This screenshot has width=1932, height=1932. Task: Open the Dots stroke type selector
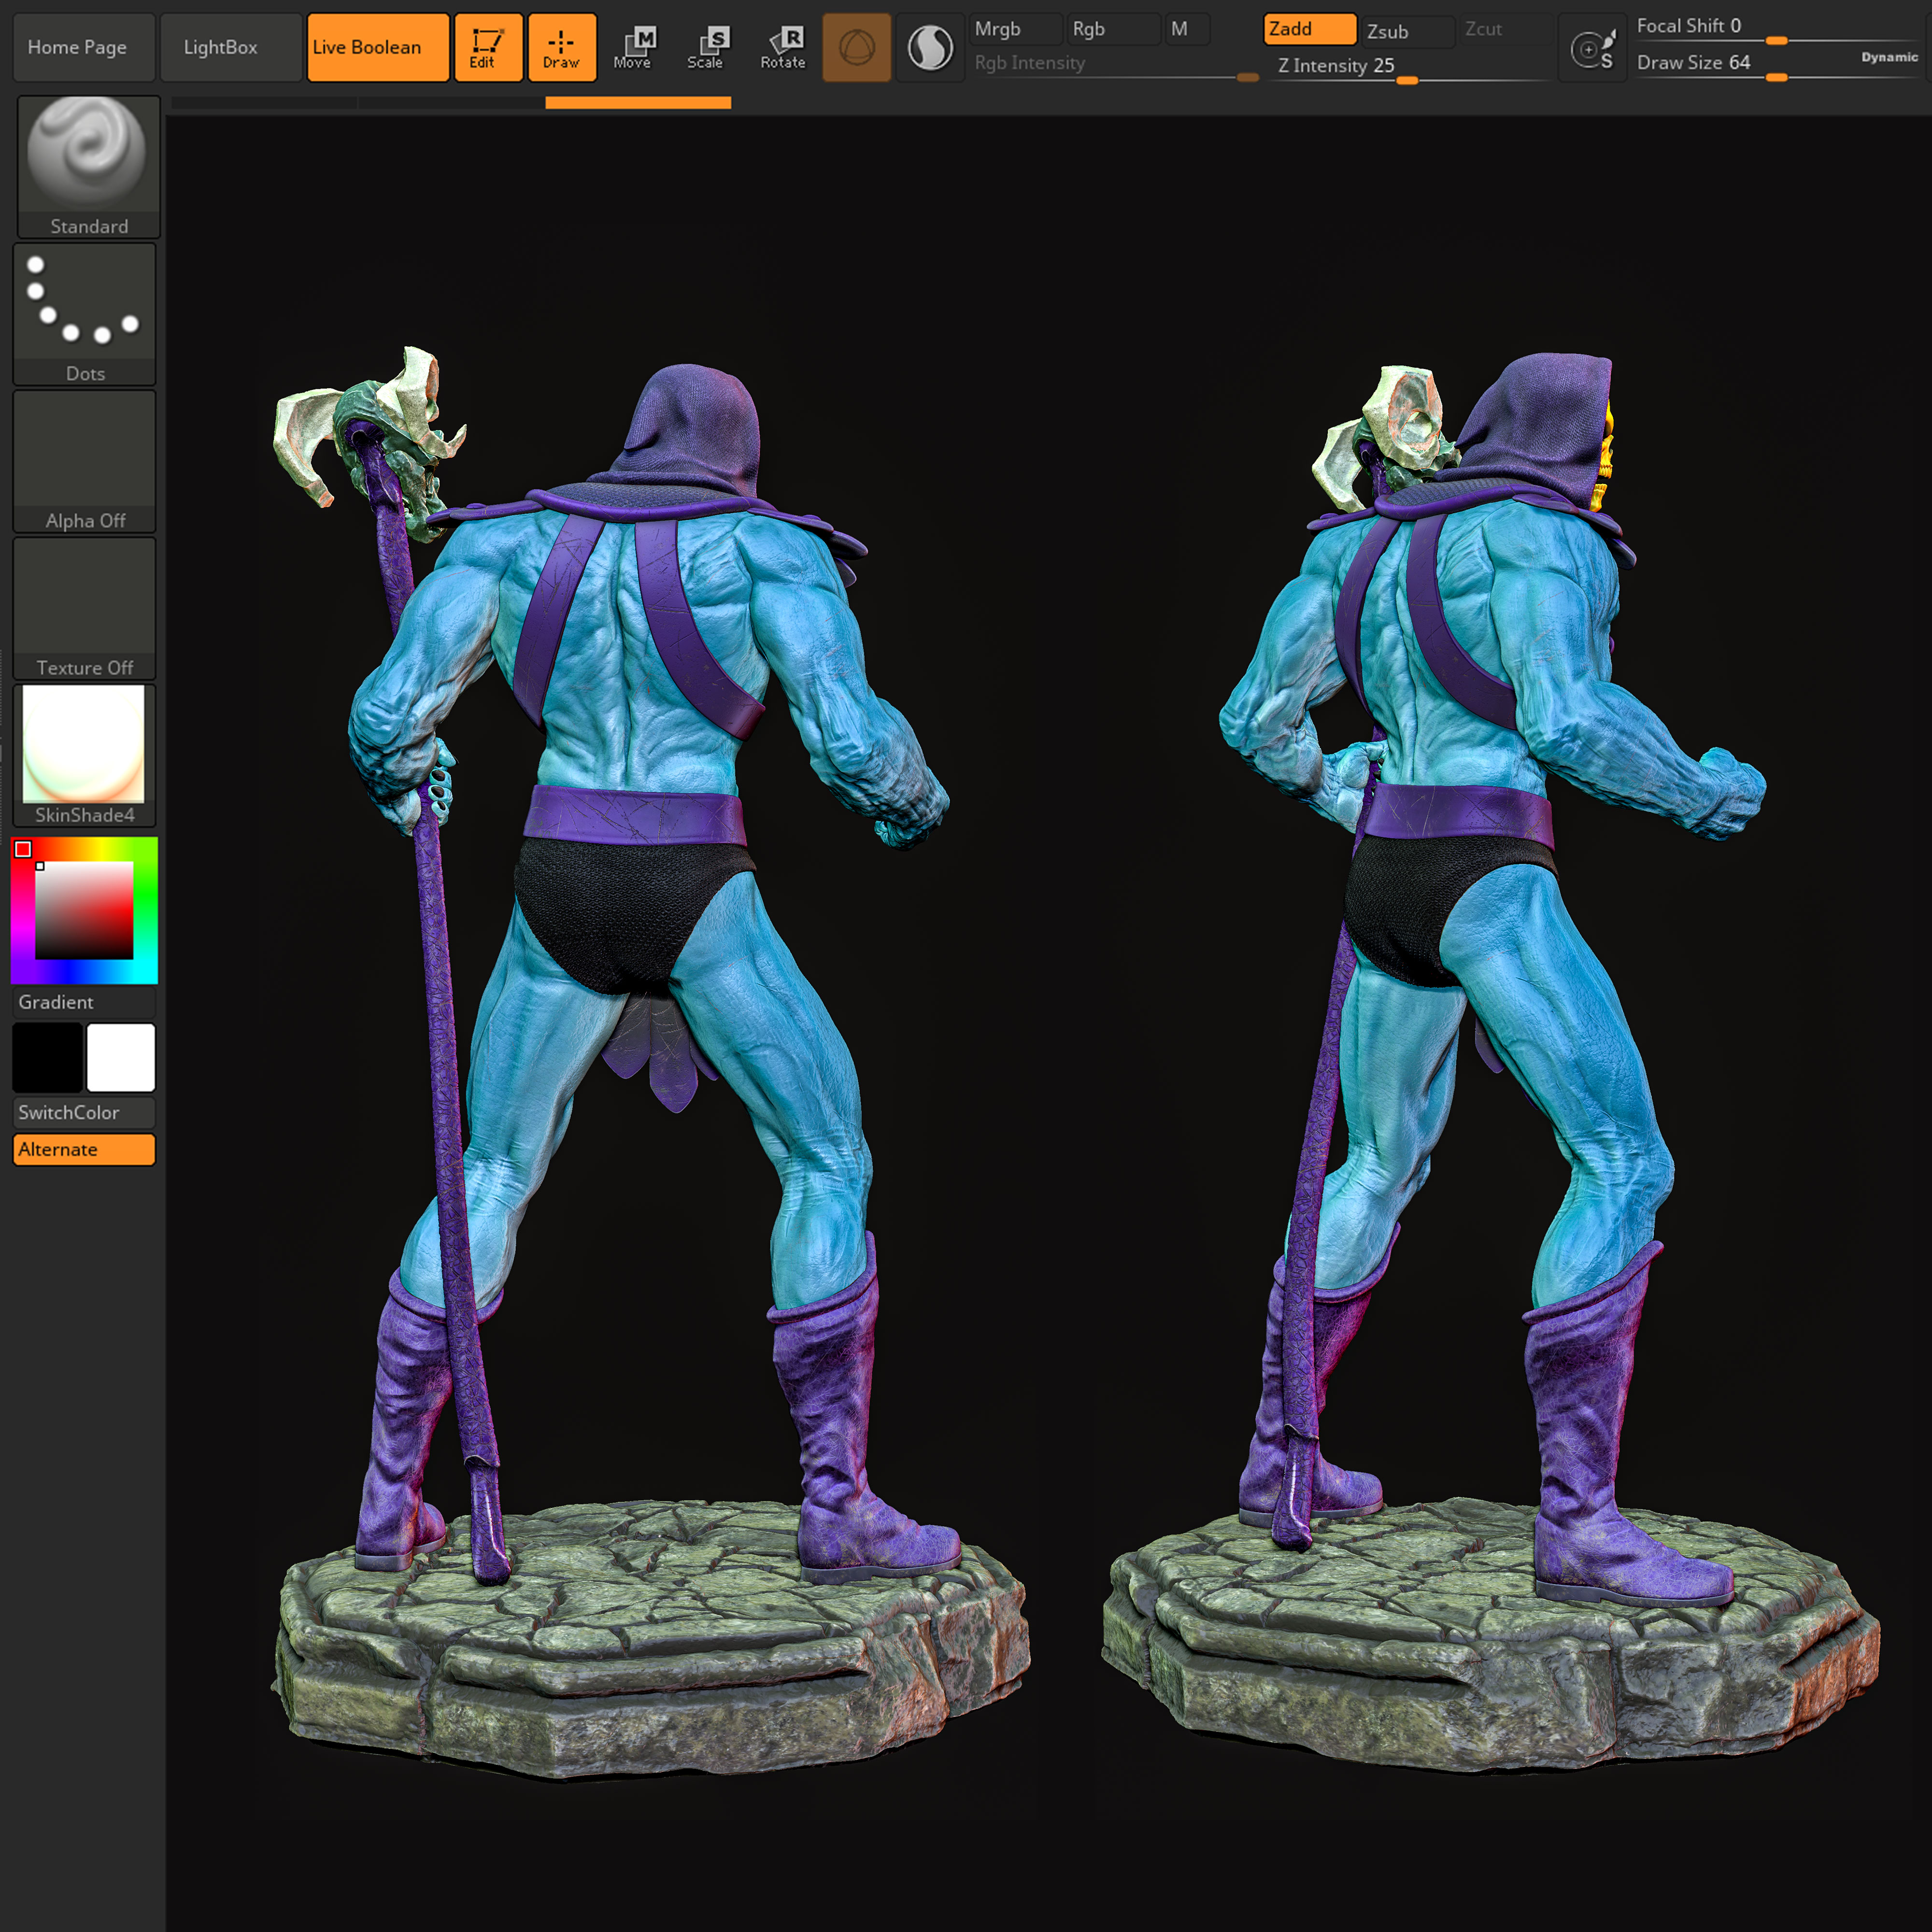(x=85, y=314)
